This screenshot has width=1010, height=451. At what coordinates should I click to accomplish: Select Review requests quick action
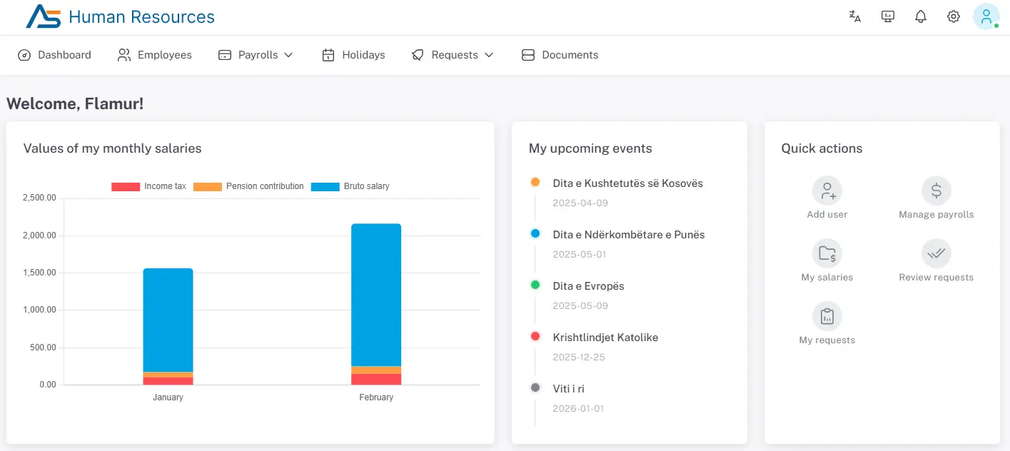pos(936,254)
